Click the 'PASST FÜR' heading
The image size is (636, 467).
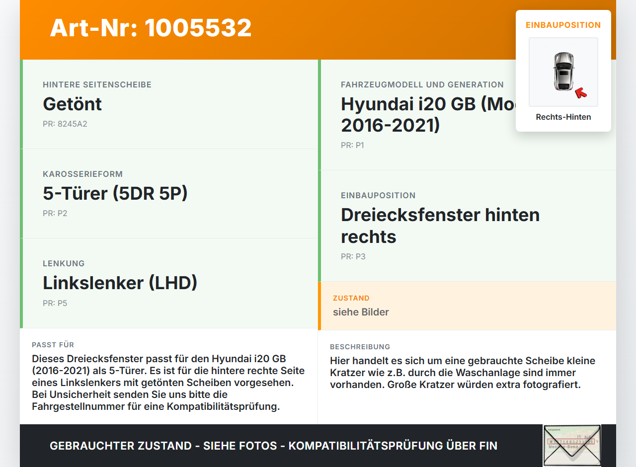[53, 345]
